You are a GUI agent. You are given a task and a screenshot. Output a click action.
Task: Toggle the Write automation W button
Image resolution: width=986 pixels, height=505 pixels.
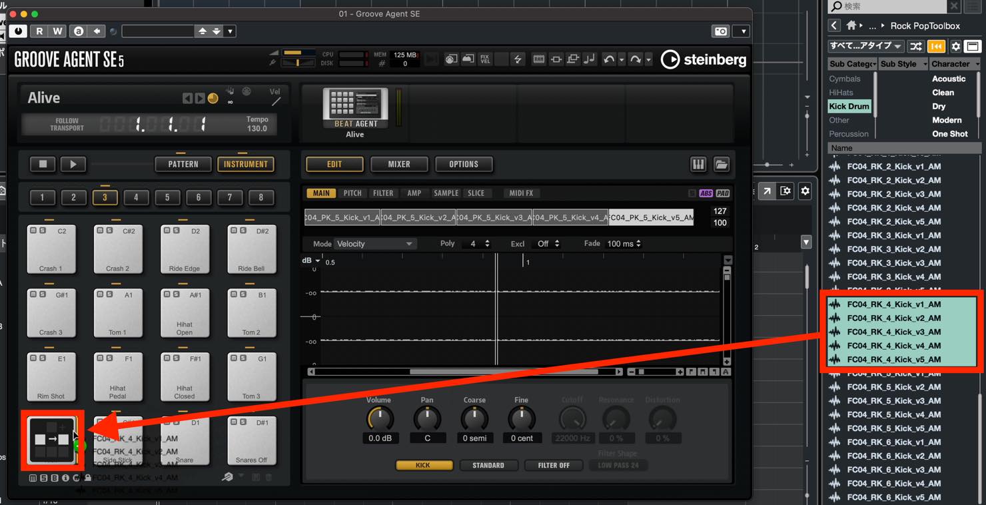click(58, 31)
